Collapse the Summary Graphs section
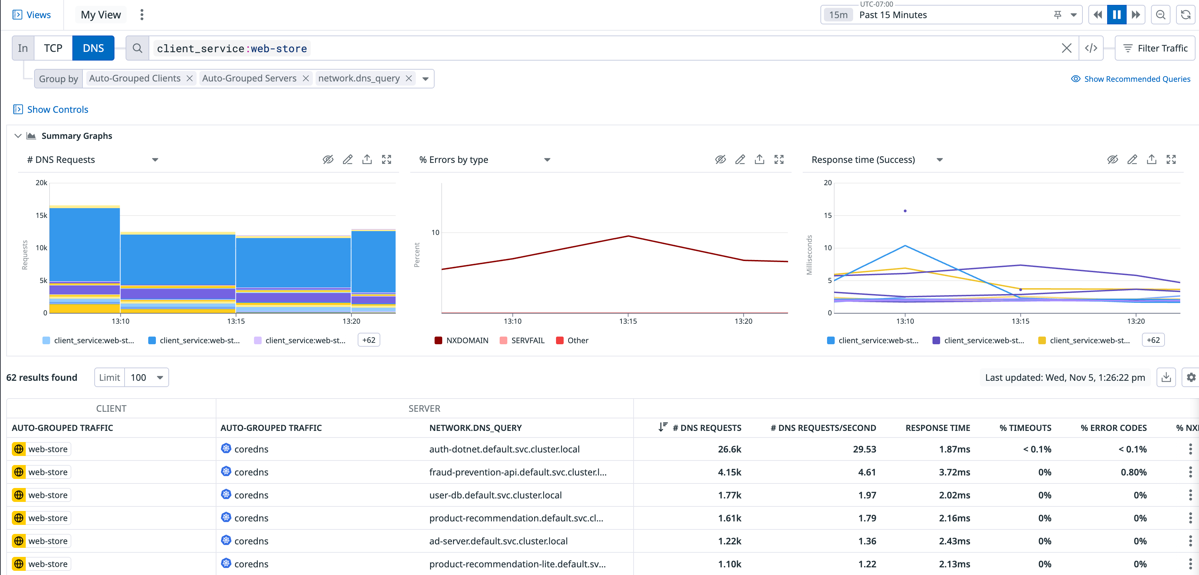The height and width of the screenshot is (575, 1199). [x=18, y=136]
